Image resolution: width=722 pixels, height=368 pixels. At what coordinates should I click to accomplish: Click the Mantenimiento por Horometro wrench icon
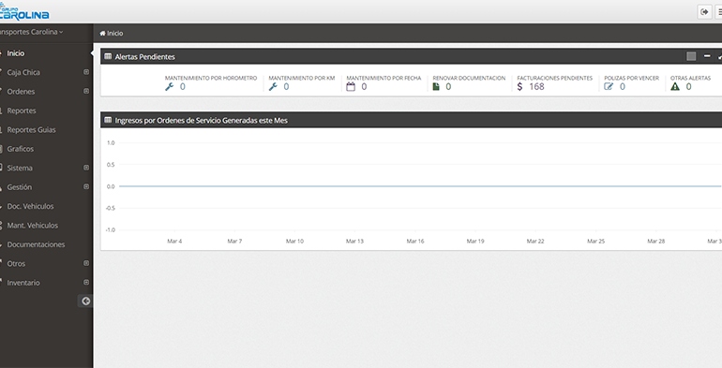170,86
